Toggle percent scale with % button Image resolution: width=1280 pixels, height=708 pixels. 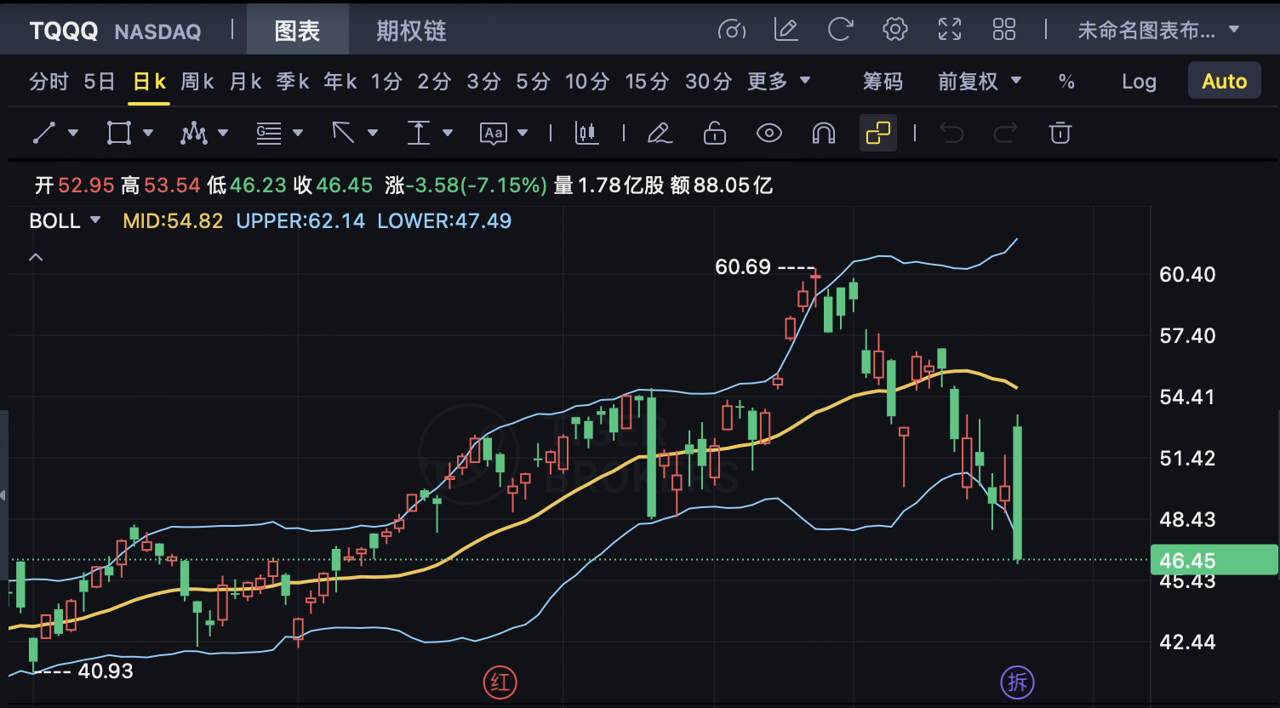tap(1066, 82)
